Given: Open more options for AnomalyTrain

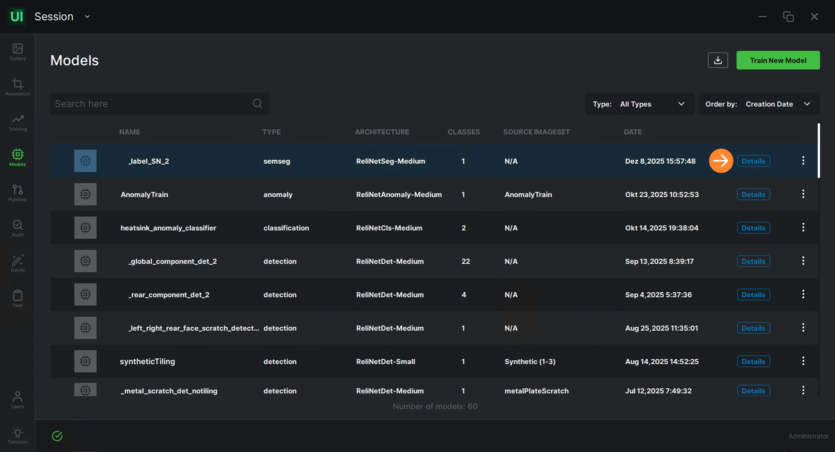Looking at the screenshot, I should [x=803, y=194].
